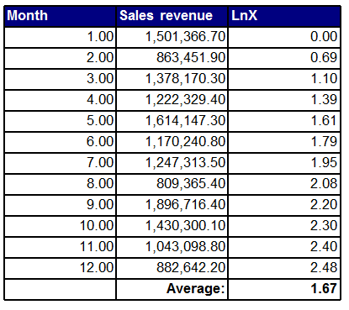Select sales revenue cell 1,430,300.10
The image size is (349, 310).
(x=172, y=226)
